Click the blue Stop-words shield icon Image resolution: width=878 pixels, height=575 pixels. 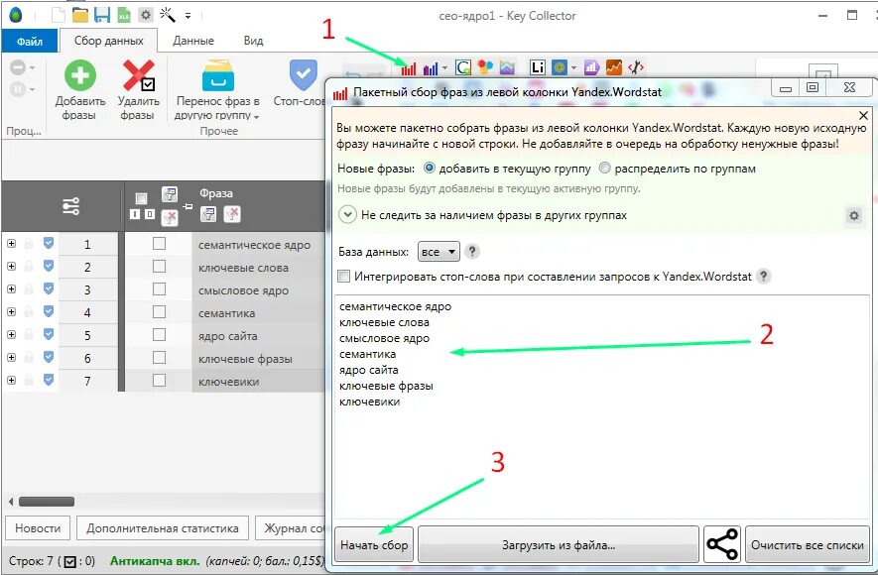(303, 74)
